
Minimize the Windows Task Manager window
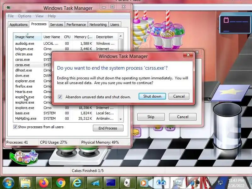104,7
